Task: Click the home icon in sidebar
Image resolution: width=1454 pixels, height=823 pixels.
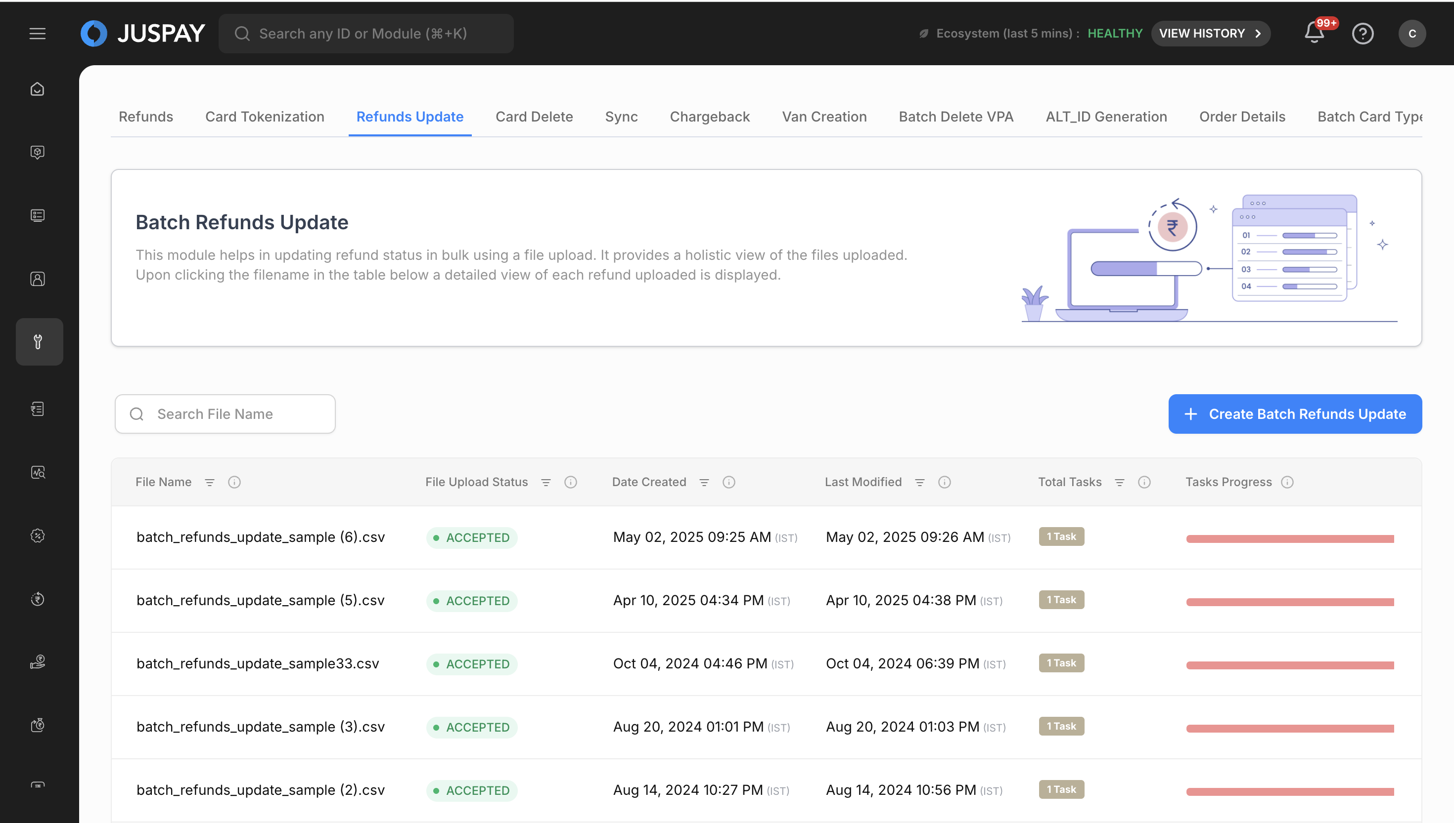Action: 38,89
